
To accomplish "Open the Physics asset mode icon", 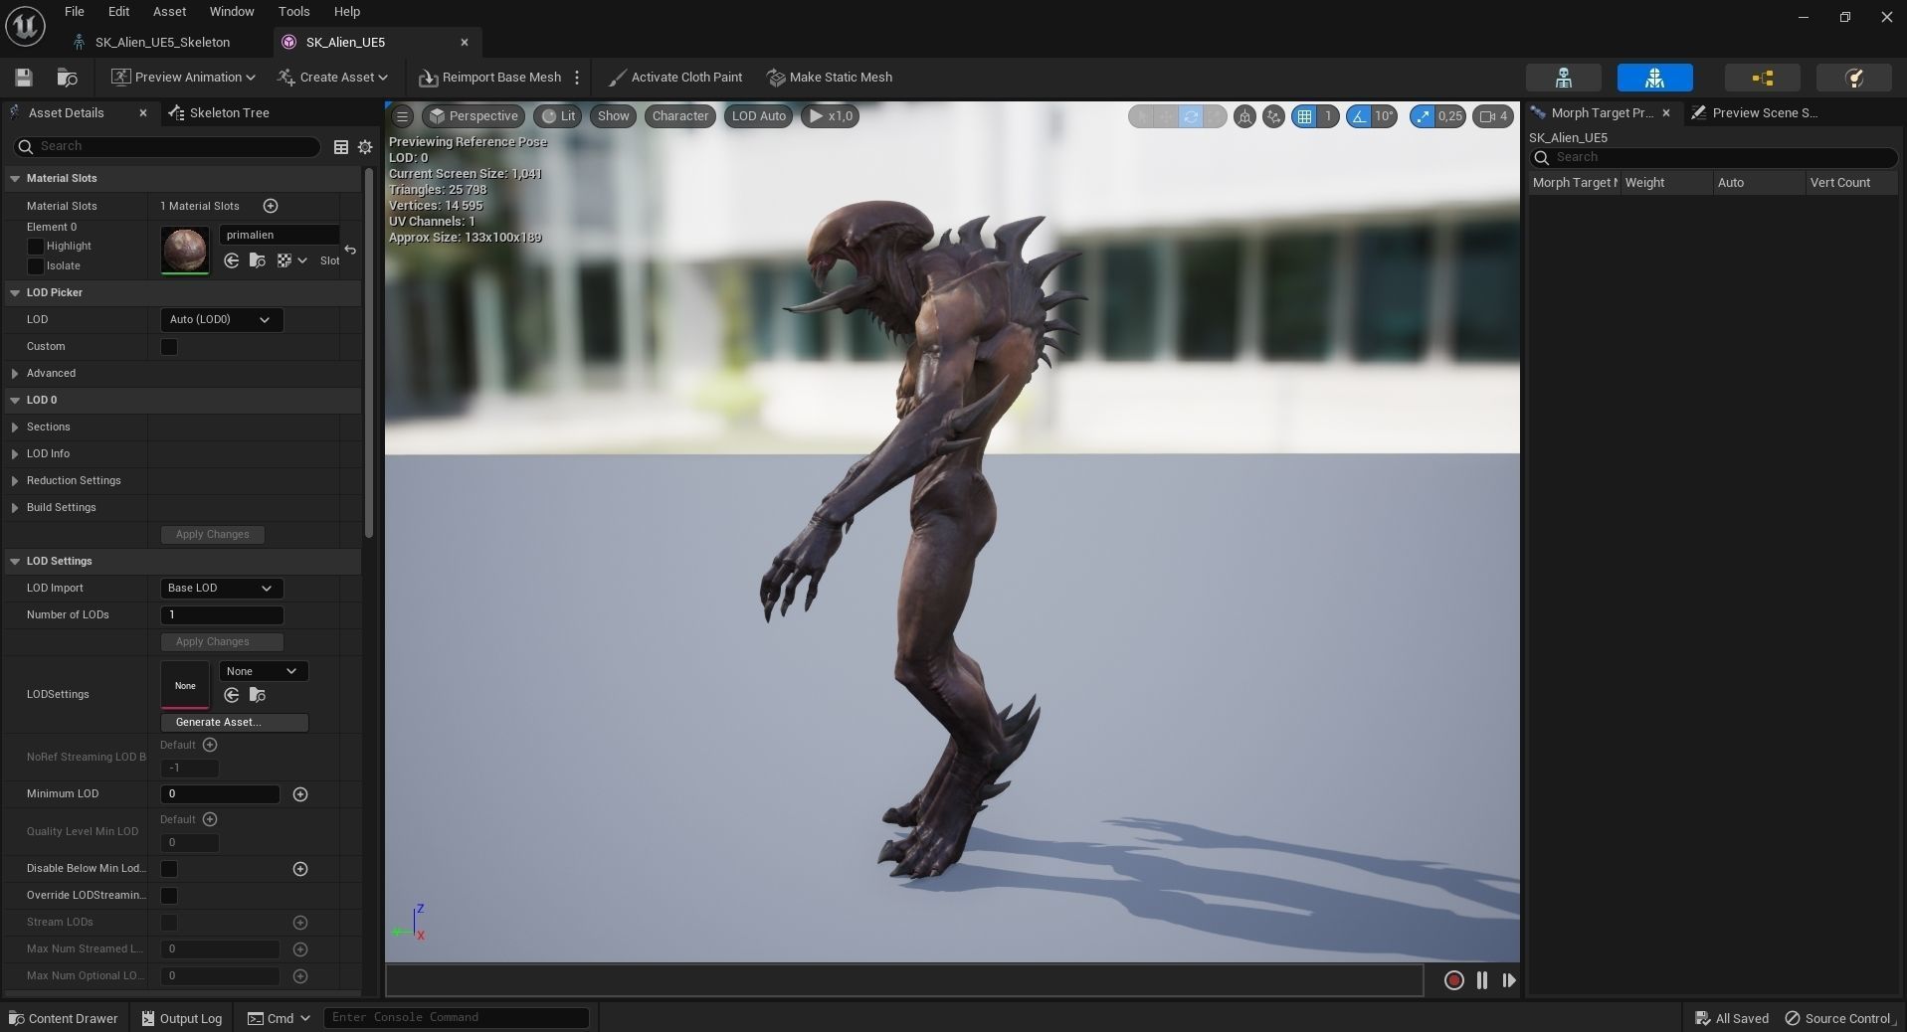I will [x=1853, y=78].
